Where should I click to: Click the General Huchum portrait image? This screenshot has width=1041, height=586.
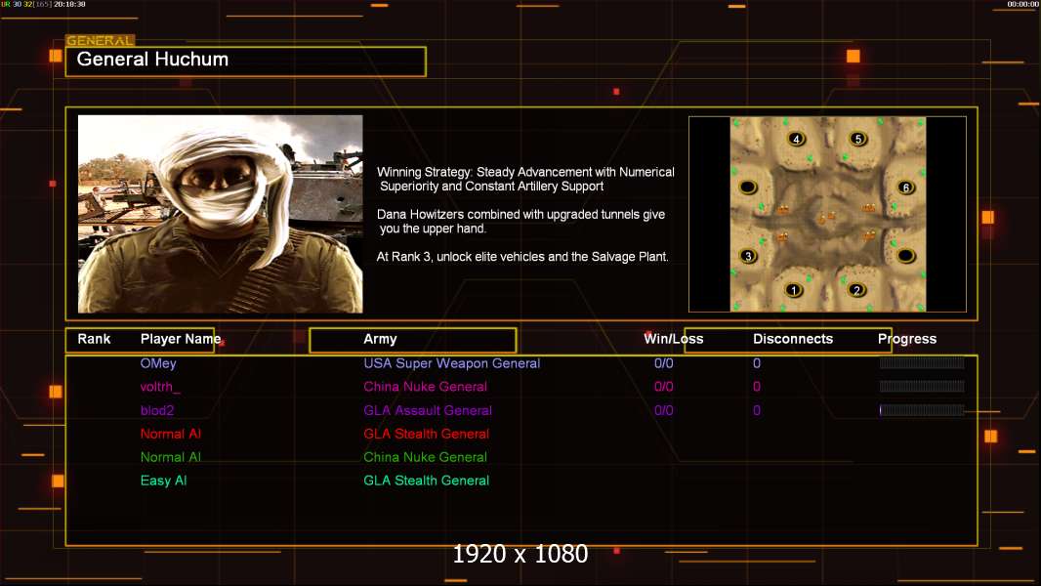click(x=220, y=214)
